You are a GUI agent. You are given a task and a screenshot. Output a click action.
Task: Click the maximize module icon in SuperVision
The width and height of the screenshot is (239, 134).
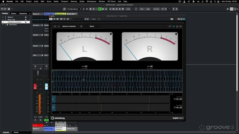[177, 26]
